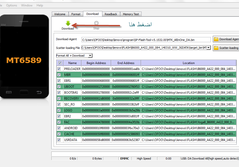Click the FAC location path cell
The width and height of the screenshot is (239, 167).
[x=188, y=122]
